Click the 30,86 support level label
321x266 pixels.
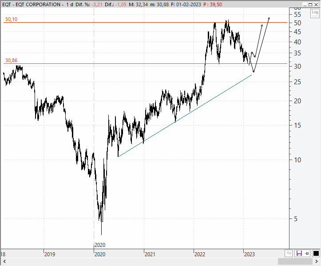tap(11, 60)
